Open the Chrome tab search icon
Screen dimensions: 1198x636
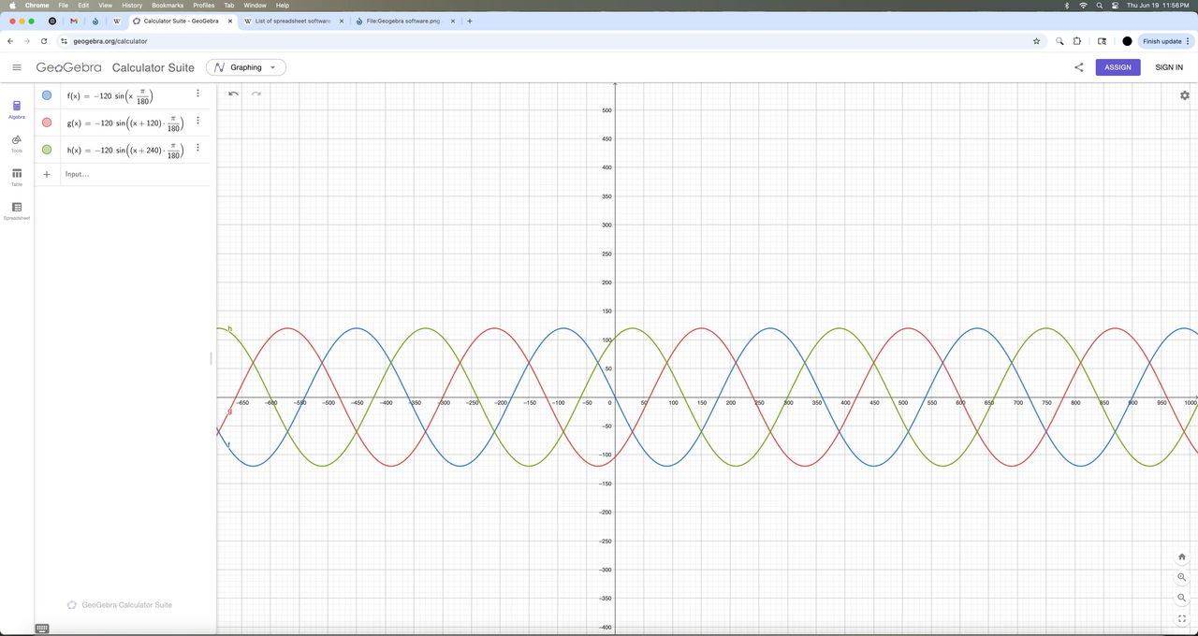pyautogui.click(x=1102, y=41)
